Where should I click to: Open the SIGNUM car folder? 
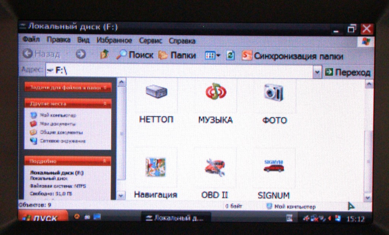click(x=274, y=167)
